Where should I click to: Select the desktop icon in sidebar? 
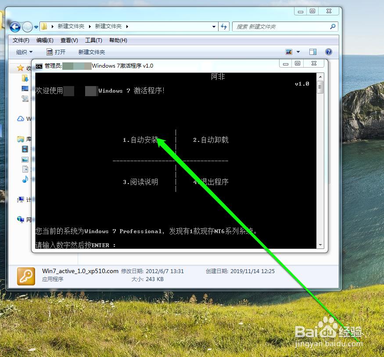(25, 88)
